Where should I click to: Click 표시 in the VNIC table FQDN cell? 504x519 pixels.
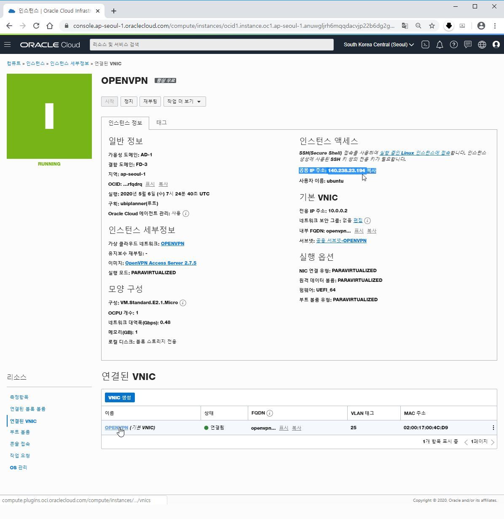(x=284, y=428)
